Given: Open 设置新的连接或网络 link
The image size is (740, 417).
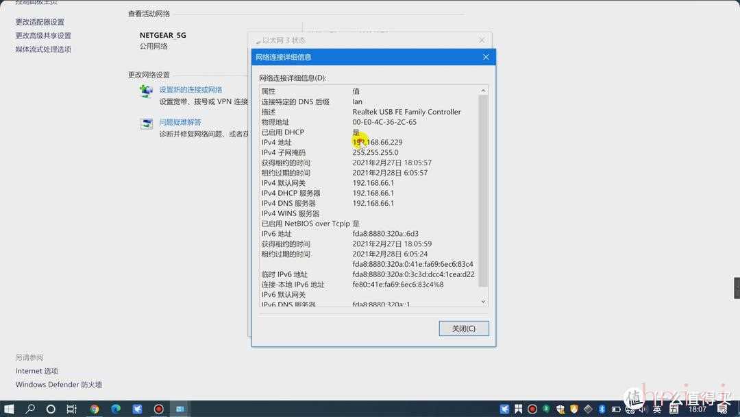Looking at the screenshot, I should (x=190, y=90).
